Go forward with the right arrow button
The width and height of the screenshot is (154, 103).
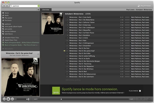7,6
